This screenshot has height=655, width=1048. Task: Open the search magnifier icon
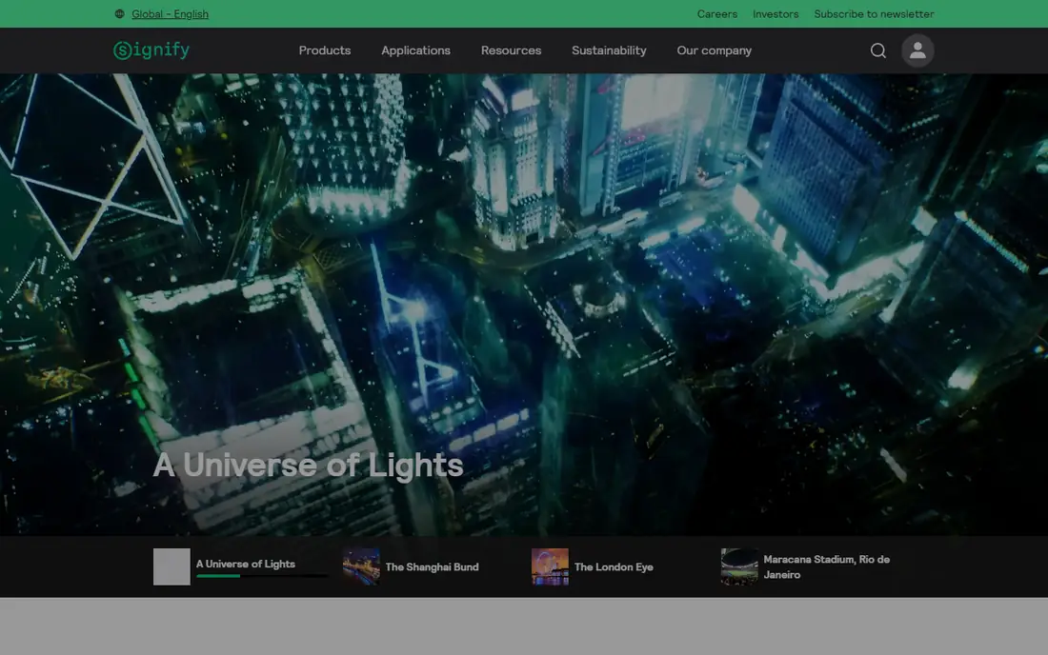point(878,50)
